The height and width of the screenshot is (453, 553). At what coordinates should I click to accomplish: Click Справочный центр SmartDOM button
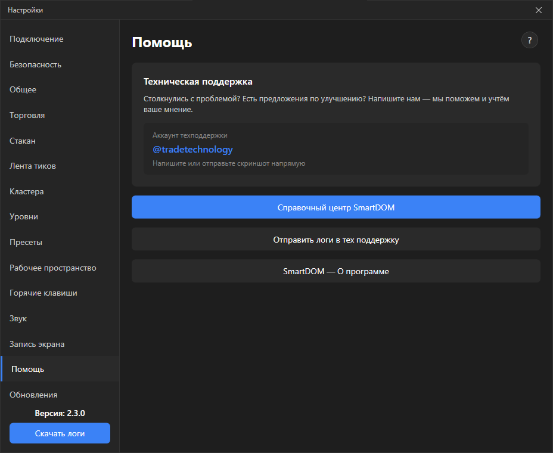pos(335,207)
